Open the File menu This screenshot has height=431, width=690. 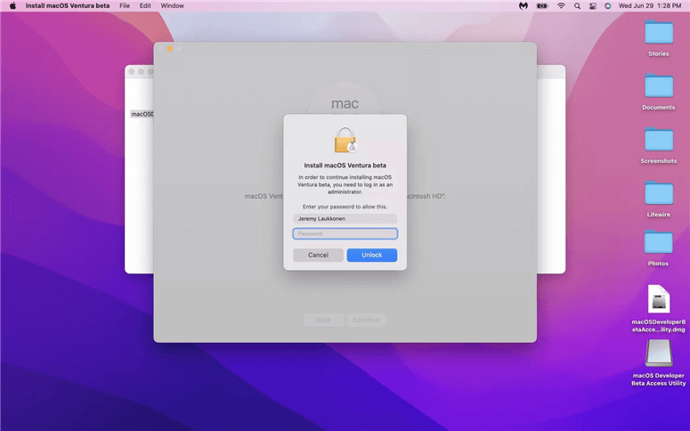pos(125,5)
